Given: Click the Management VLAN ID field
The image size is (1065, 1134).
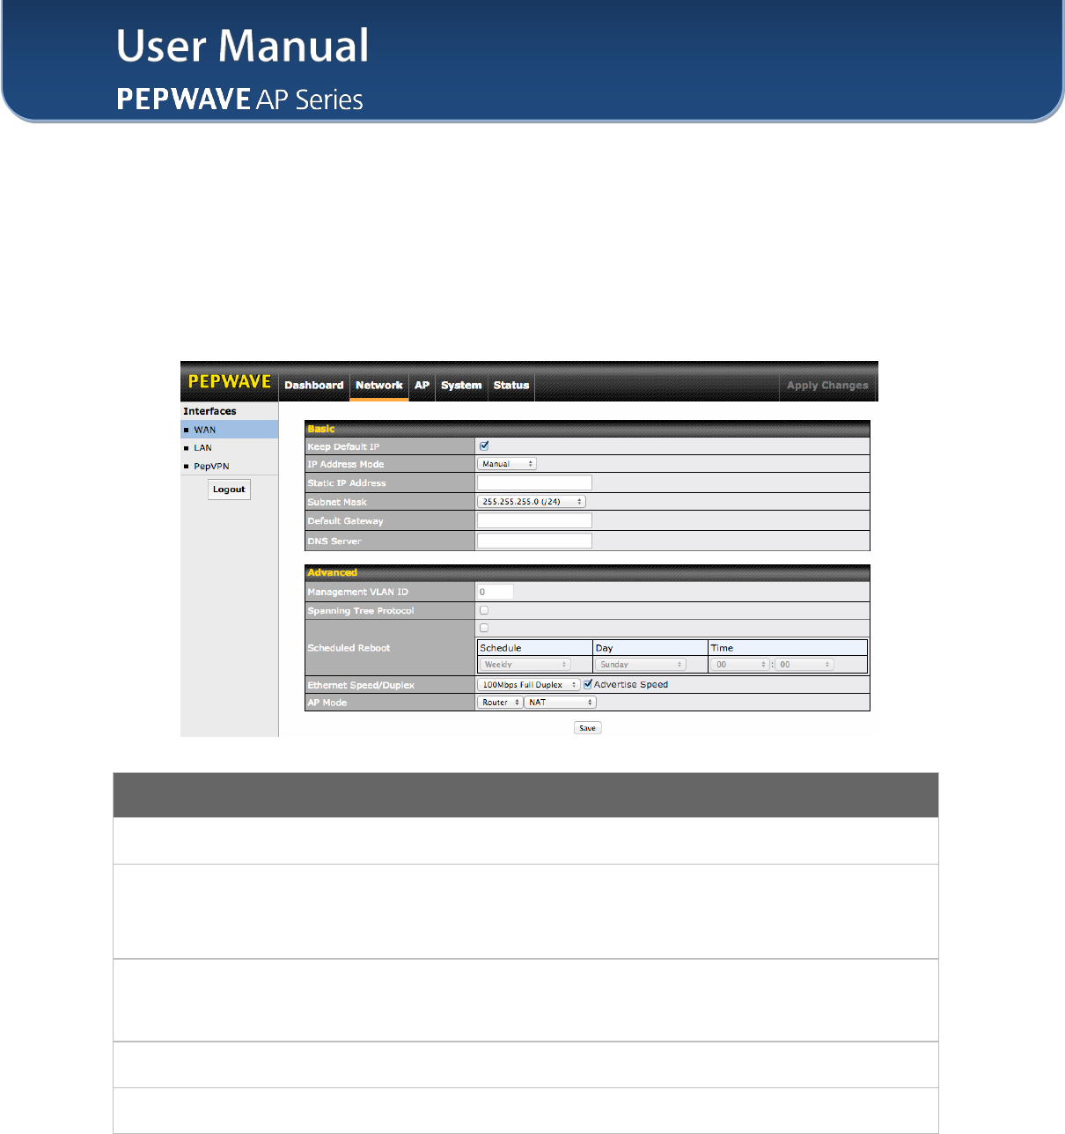Looking at the screenshot, I should point(495,592).
